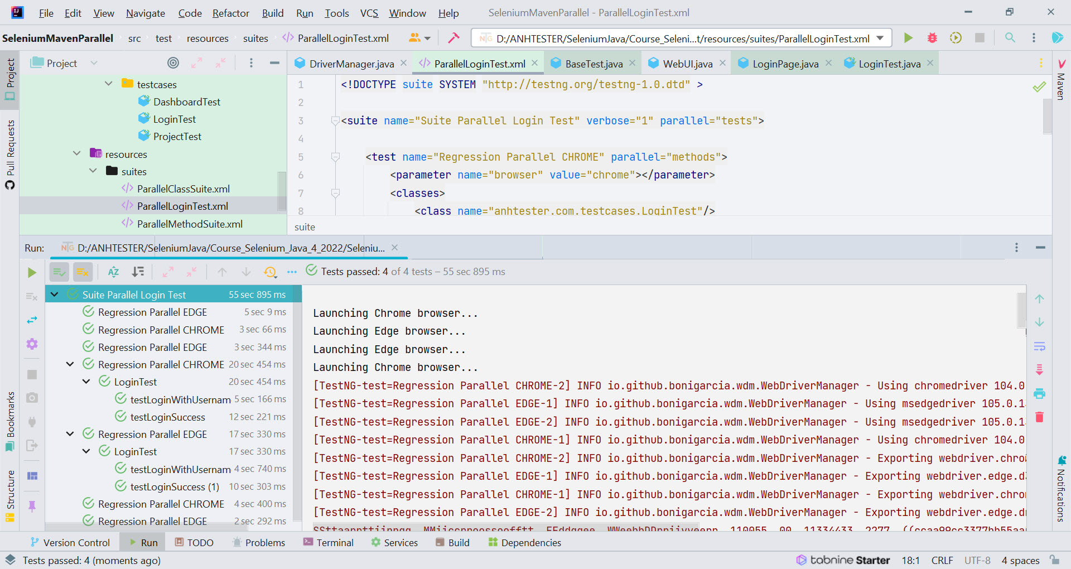Click the console vertical scrollbar
This screenshot has height=569, width=1071.
1021,311
